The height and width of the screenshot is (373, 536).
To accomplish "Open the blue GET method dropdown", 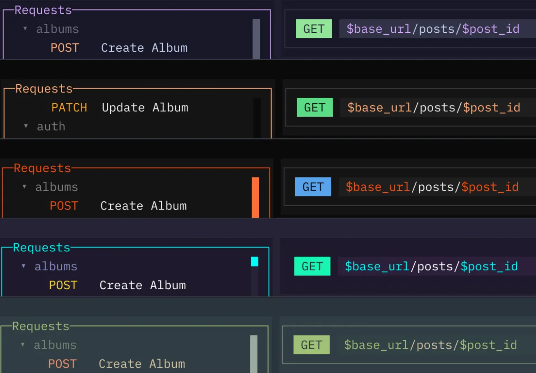I will pyautogui.click(x=313, y=187).
